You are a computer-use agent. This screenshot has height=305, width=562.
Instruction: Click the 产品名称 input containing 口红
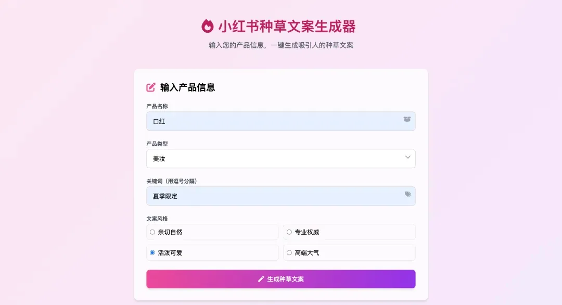280,121
